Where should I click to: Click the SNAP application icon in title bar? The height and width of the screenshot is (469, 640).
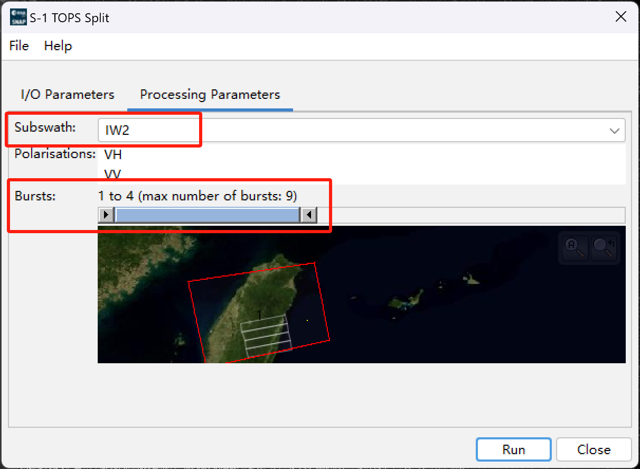(x=17, y=17)
